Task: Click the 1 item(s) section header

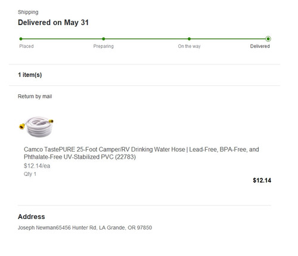Action: point(30,75)
